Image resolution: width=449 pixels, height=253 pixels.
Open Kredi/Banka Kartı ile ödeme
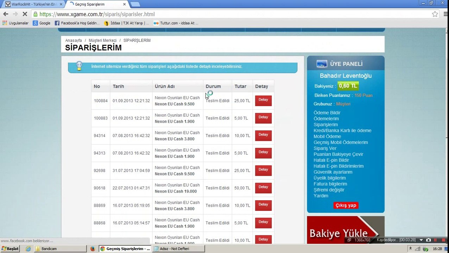click(342, 130)
